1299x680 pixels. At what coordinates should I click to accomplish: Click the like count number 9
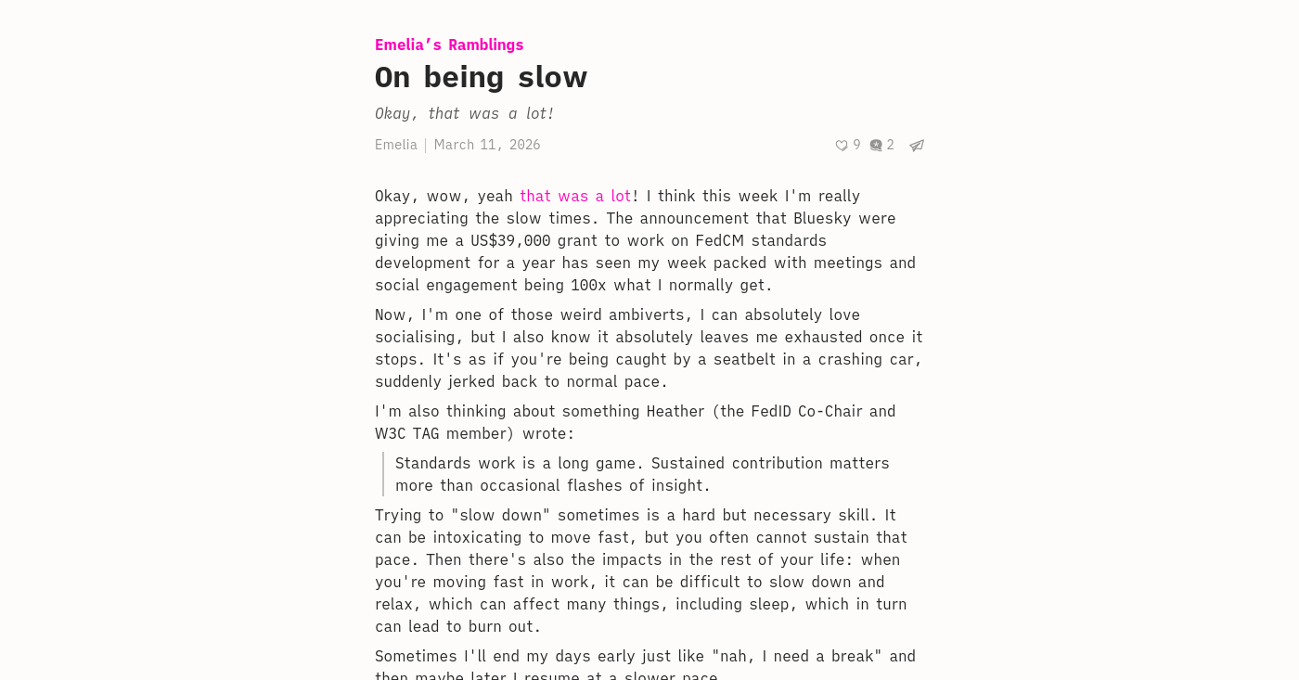coord(856,145)
